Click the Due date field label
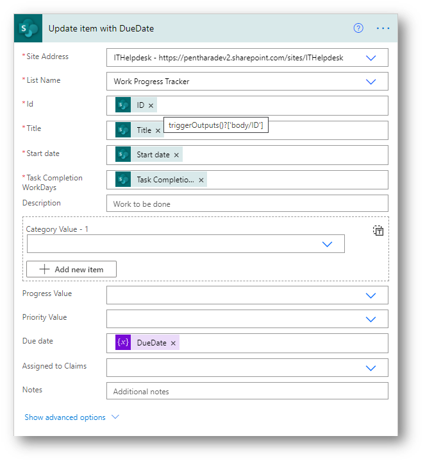 pyautogui.click(x=38, y=341)
